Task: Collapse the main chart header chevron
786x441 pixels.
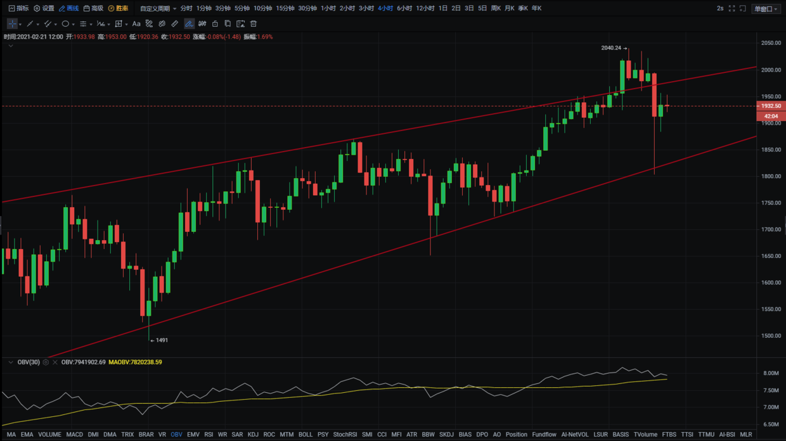Action: 10,46
